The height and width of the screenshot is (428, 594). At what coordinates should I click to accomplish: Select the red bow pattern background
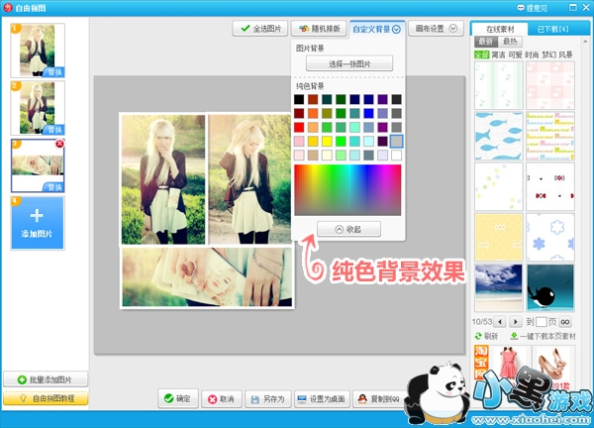pyautogui.click(x=550, y=187)
